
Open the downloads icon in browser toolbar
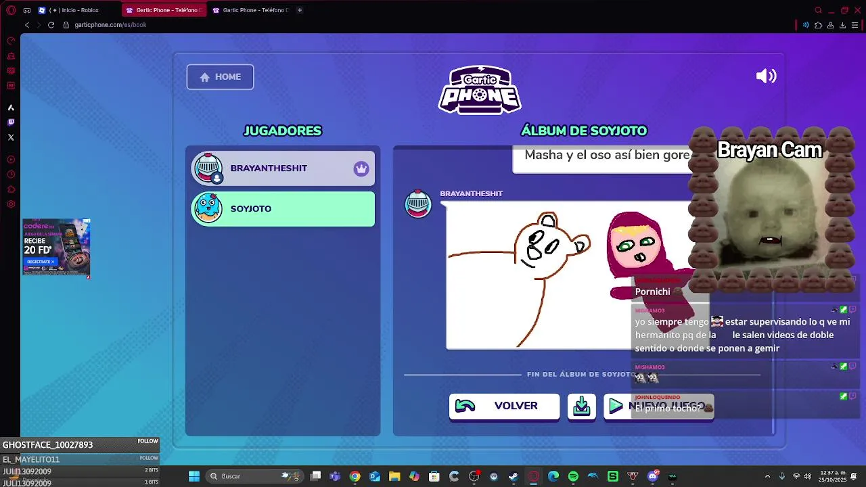click(842, 25)
